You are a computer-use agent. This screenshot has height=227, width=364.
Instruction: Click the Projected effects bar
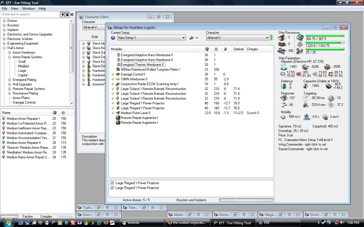pyautogui.click(x=246, y=200)
